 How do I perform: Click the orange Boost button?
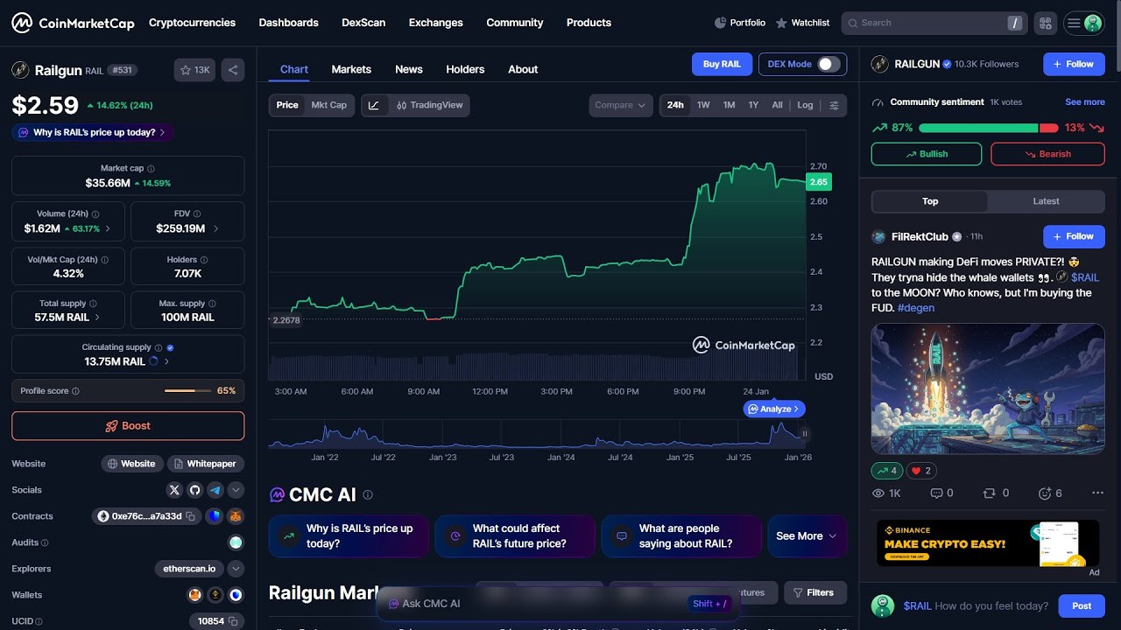click(x=128, y=426)
